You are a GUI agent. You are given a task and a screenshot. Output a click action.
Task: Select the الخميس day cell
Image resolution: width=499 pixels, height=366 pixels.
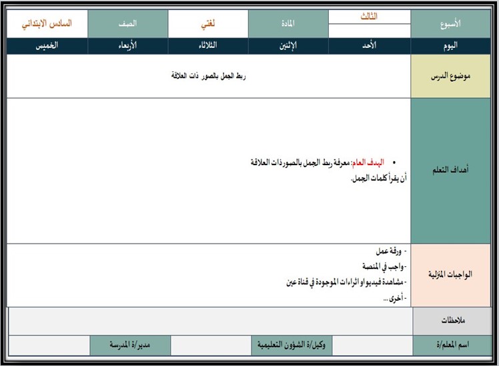coord(47,46)
